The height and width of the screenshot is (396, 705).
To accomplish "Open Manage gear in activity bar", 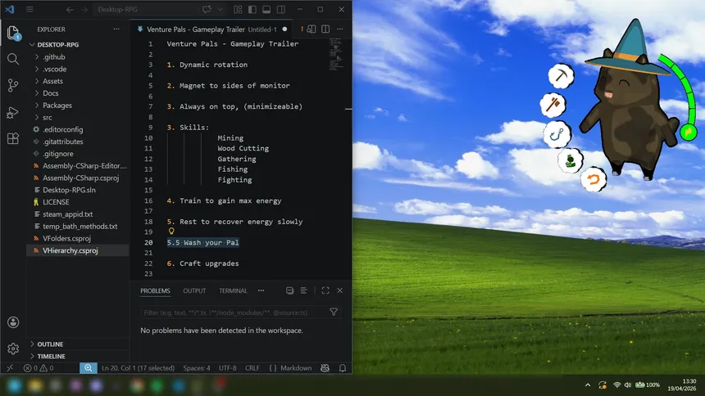I will (13, 349).
